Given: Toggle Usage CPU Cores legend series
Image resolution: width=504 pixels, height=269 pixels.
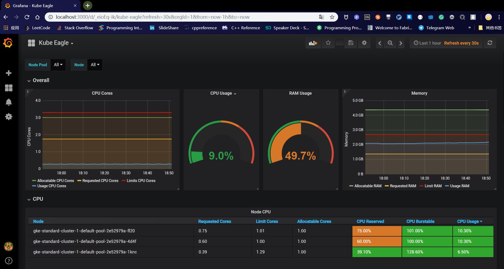Looking at the screenshot, I should point(52,186).
